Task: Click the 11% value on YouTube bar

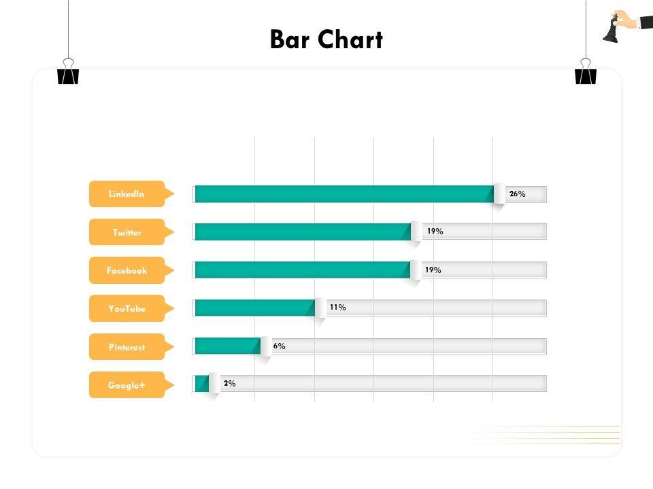Action: 337,308
